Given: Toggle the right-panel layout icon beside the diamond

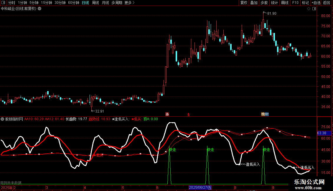Looking at the screenshot, I should tap(314, 9).
